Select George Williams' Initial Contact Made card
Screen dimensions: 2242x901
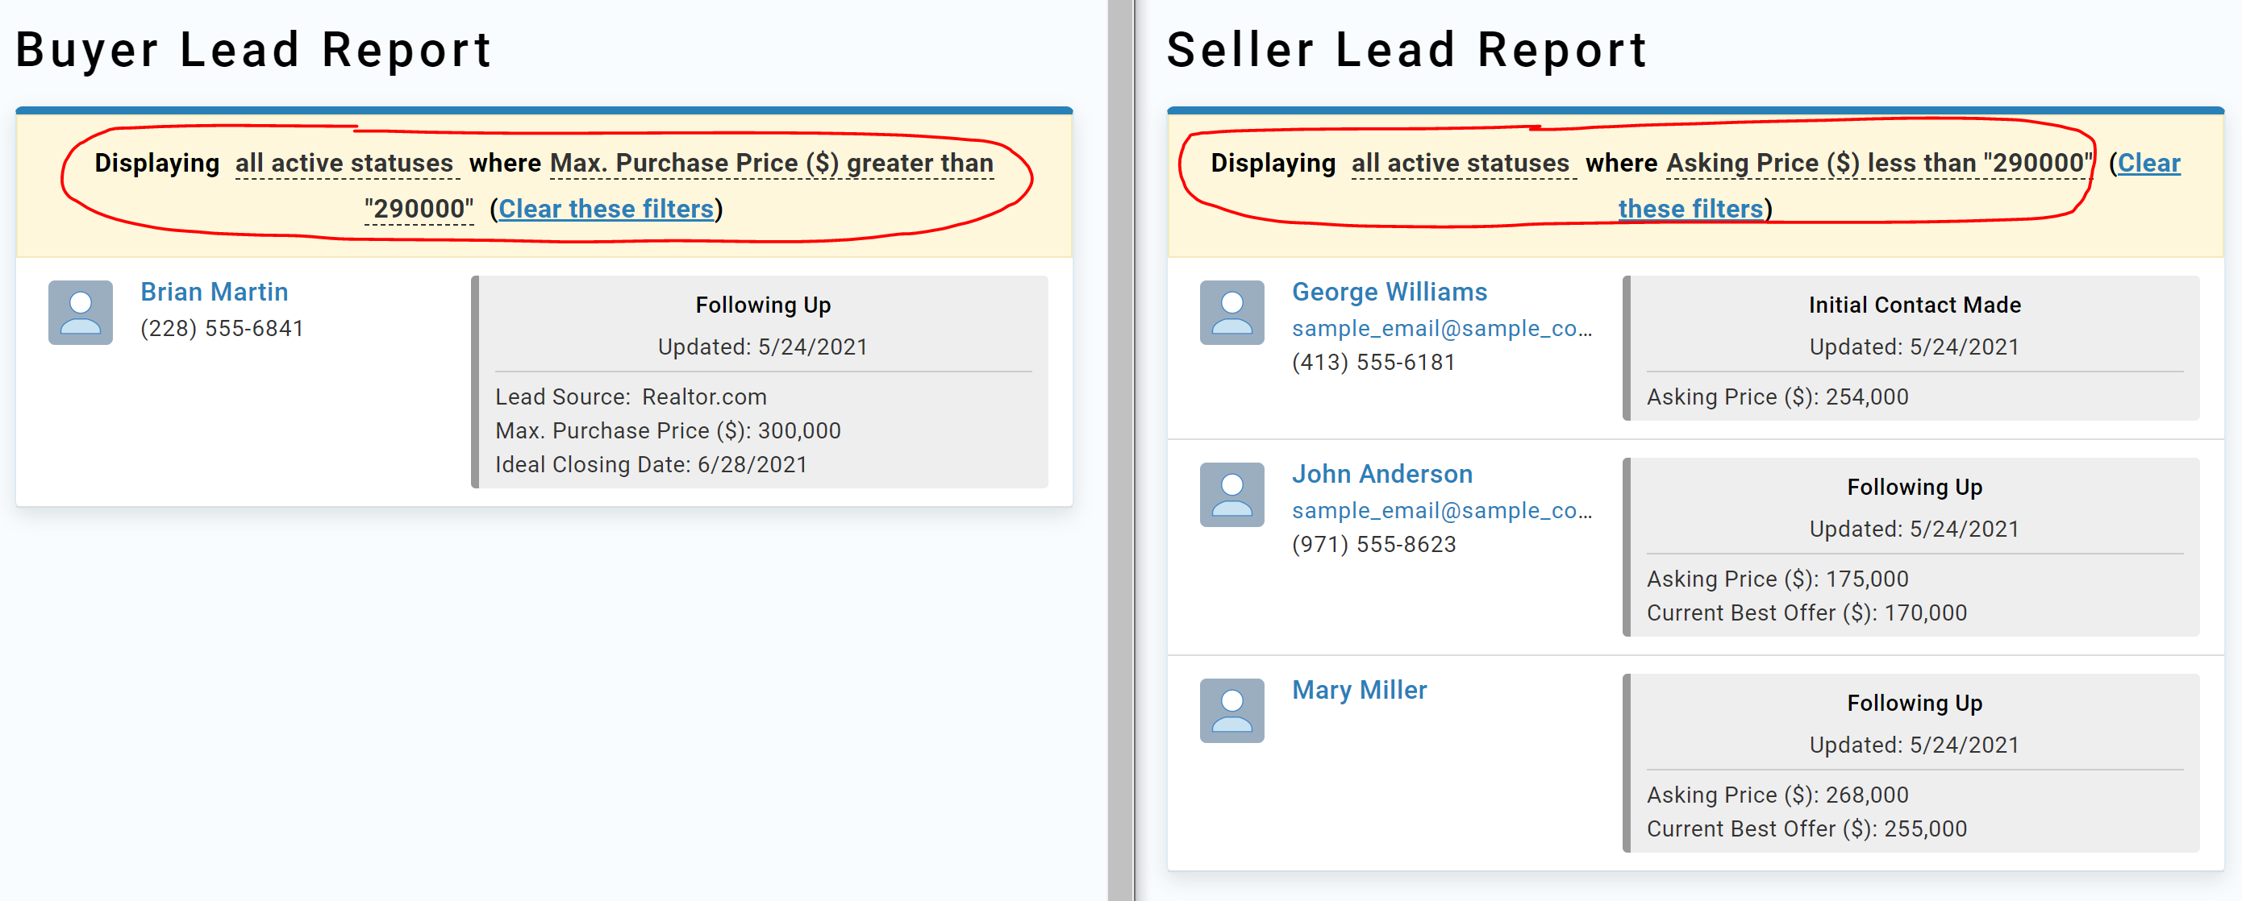click(x=1914, y=348)
